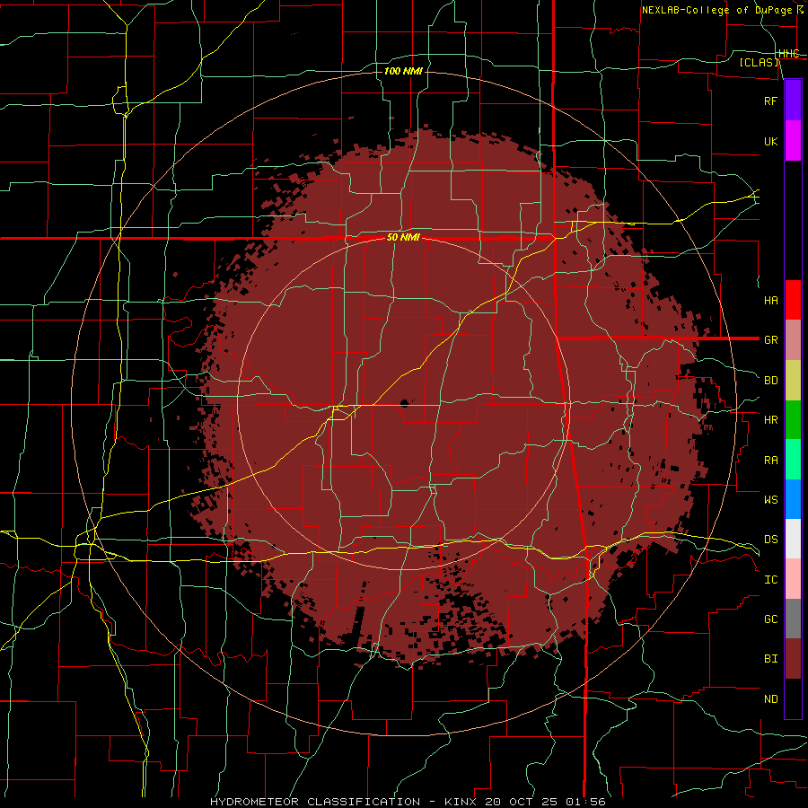Image resolution: width=808 pixels, height=808 pixels.
Task: Select the BD yellow legend swatch
Action: tap(793, 381)
